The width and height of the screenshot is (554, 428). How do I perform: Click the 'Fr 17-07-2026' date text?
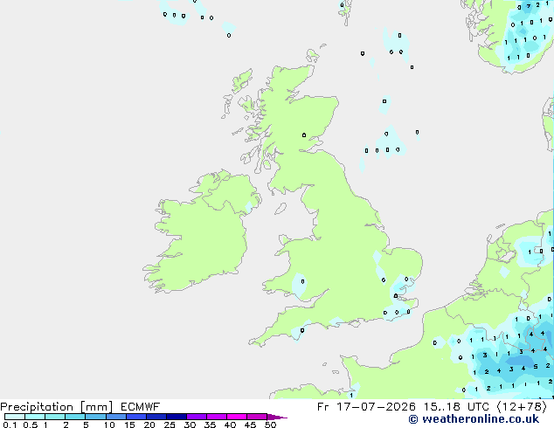click(x=366, y=407)
